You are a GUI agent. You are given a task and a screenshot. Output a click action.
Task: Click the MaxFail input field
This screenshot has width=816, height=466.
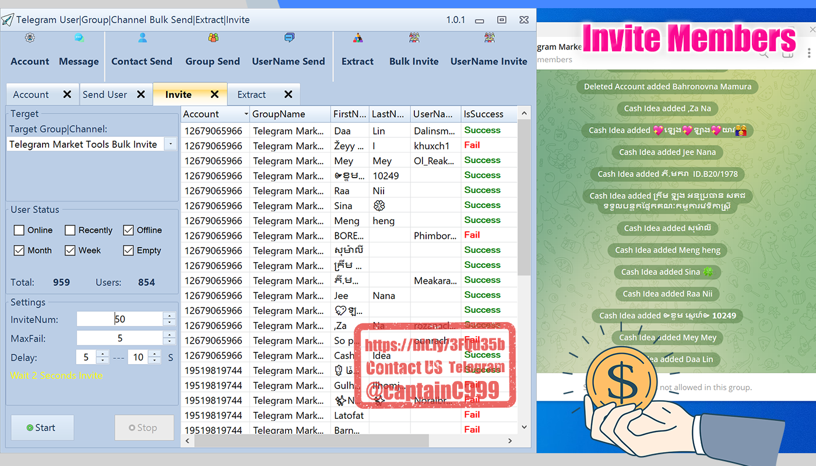tap(119, 338)
